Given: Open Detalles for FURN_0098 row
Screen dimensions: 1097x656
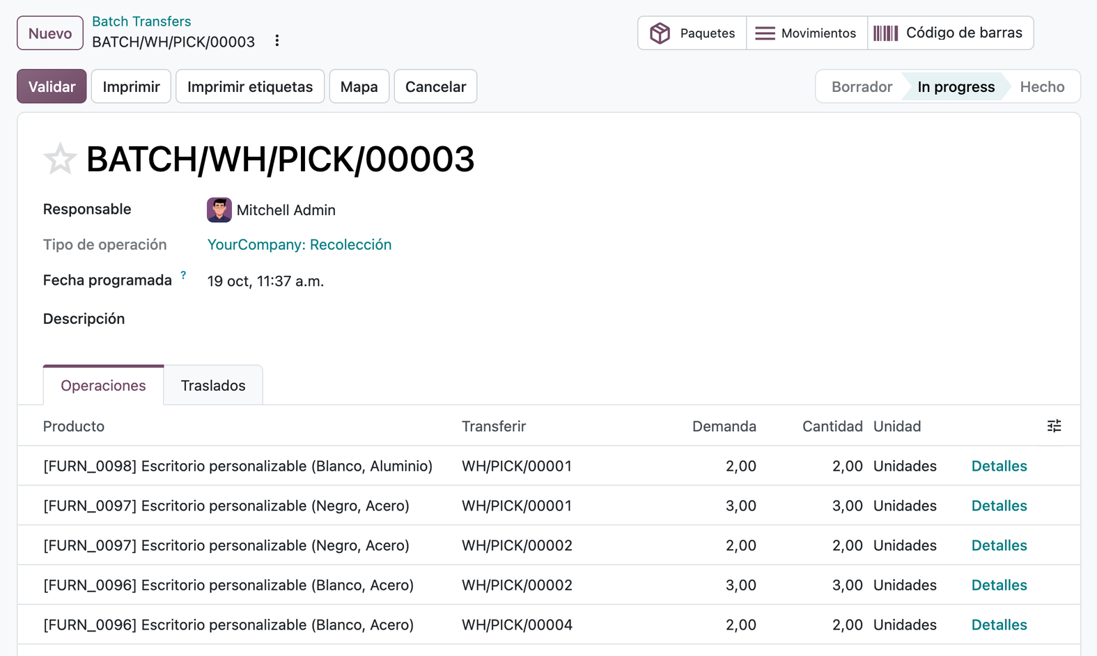Looking at the screenshot, I should (x=999, y=466).
